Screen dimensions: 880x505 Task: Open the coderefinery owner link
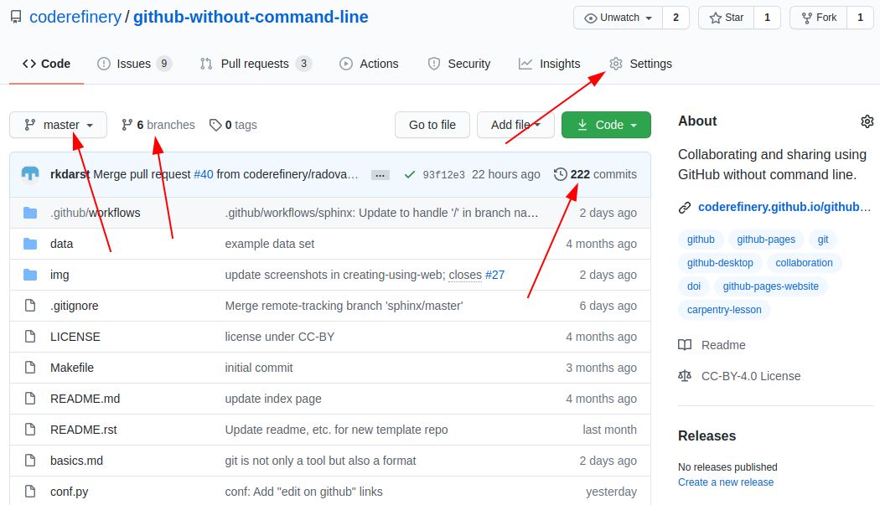tap(75, 17)
